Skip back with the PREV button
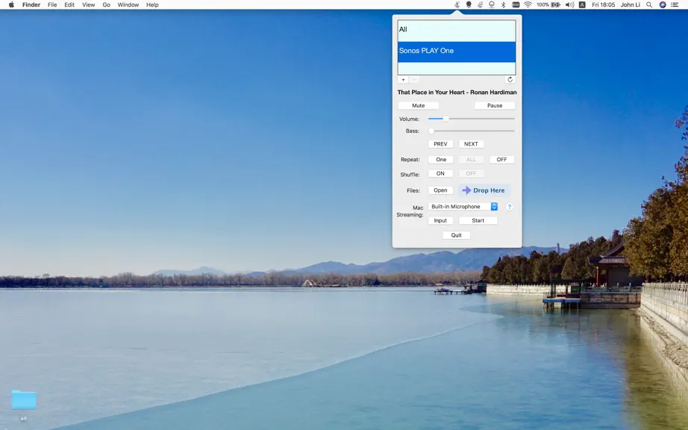This screenshot has width=688, height=430. 440,144
